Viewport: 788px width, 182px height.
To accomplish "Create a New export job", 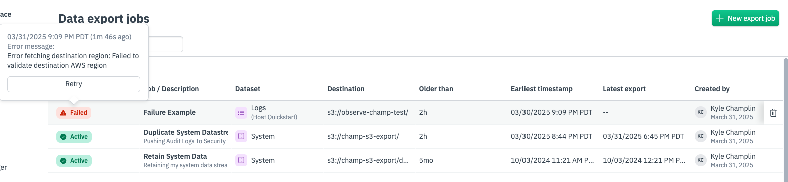I will (745, 18).
